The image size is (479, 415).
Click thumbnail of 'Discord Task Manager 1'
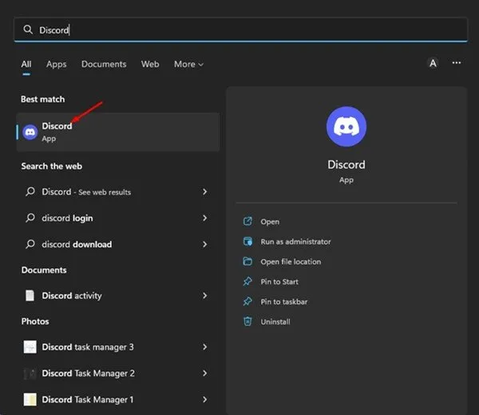30,400
